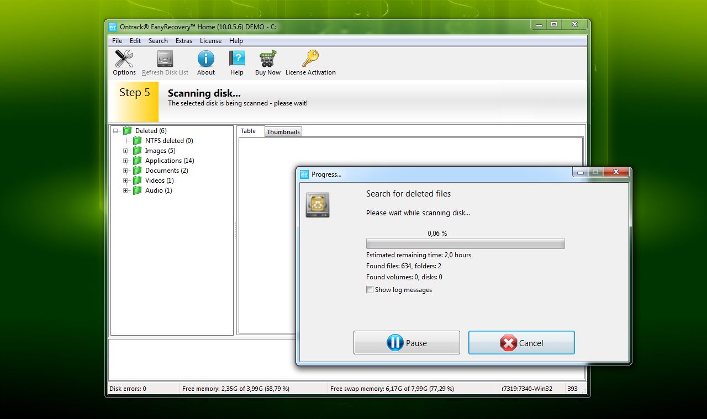
Task: Pause the disk scan
Action: 407,343
